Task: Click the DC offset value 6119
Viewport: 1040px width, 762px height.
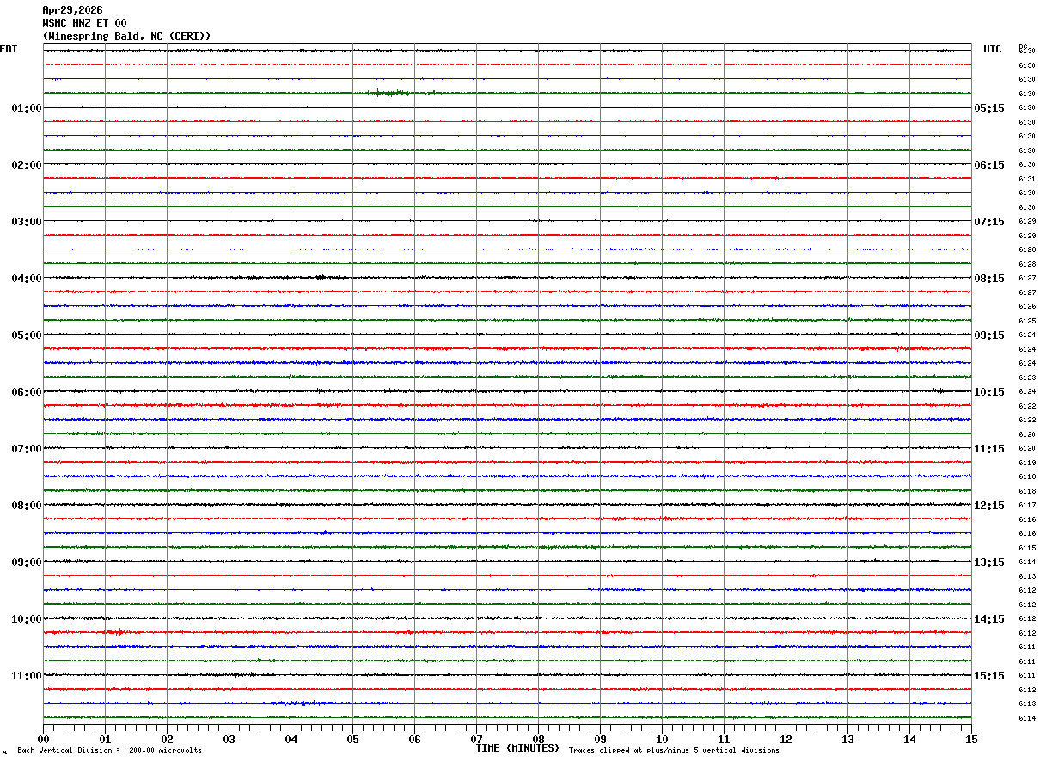Action: pyautogui.click(x=1027, y=463)
